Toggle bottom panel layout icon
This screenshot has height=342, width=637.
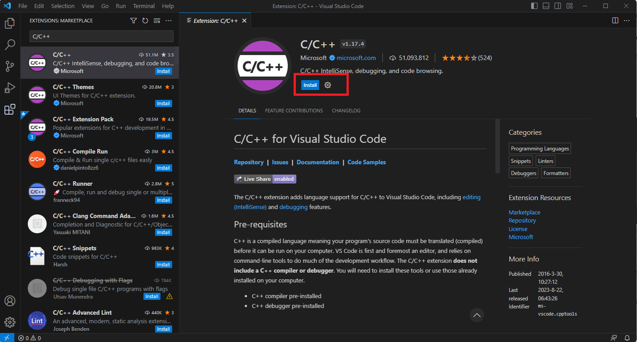click(546, 6)
